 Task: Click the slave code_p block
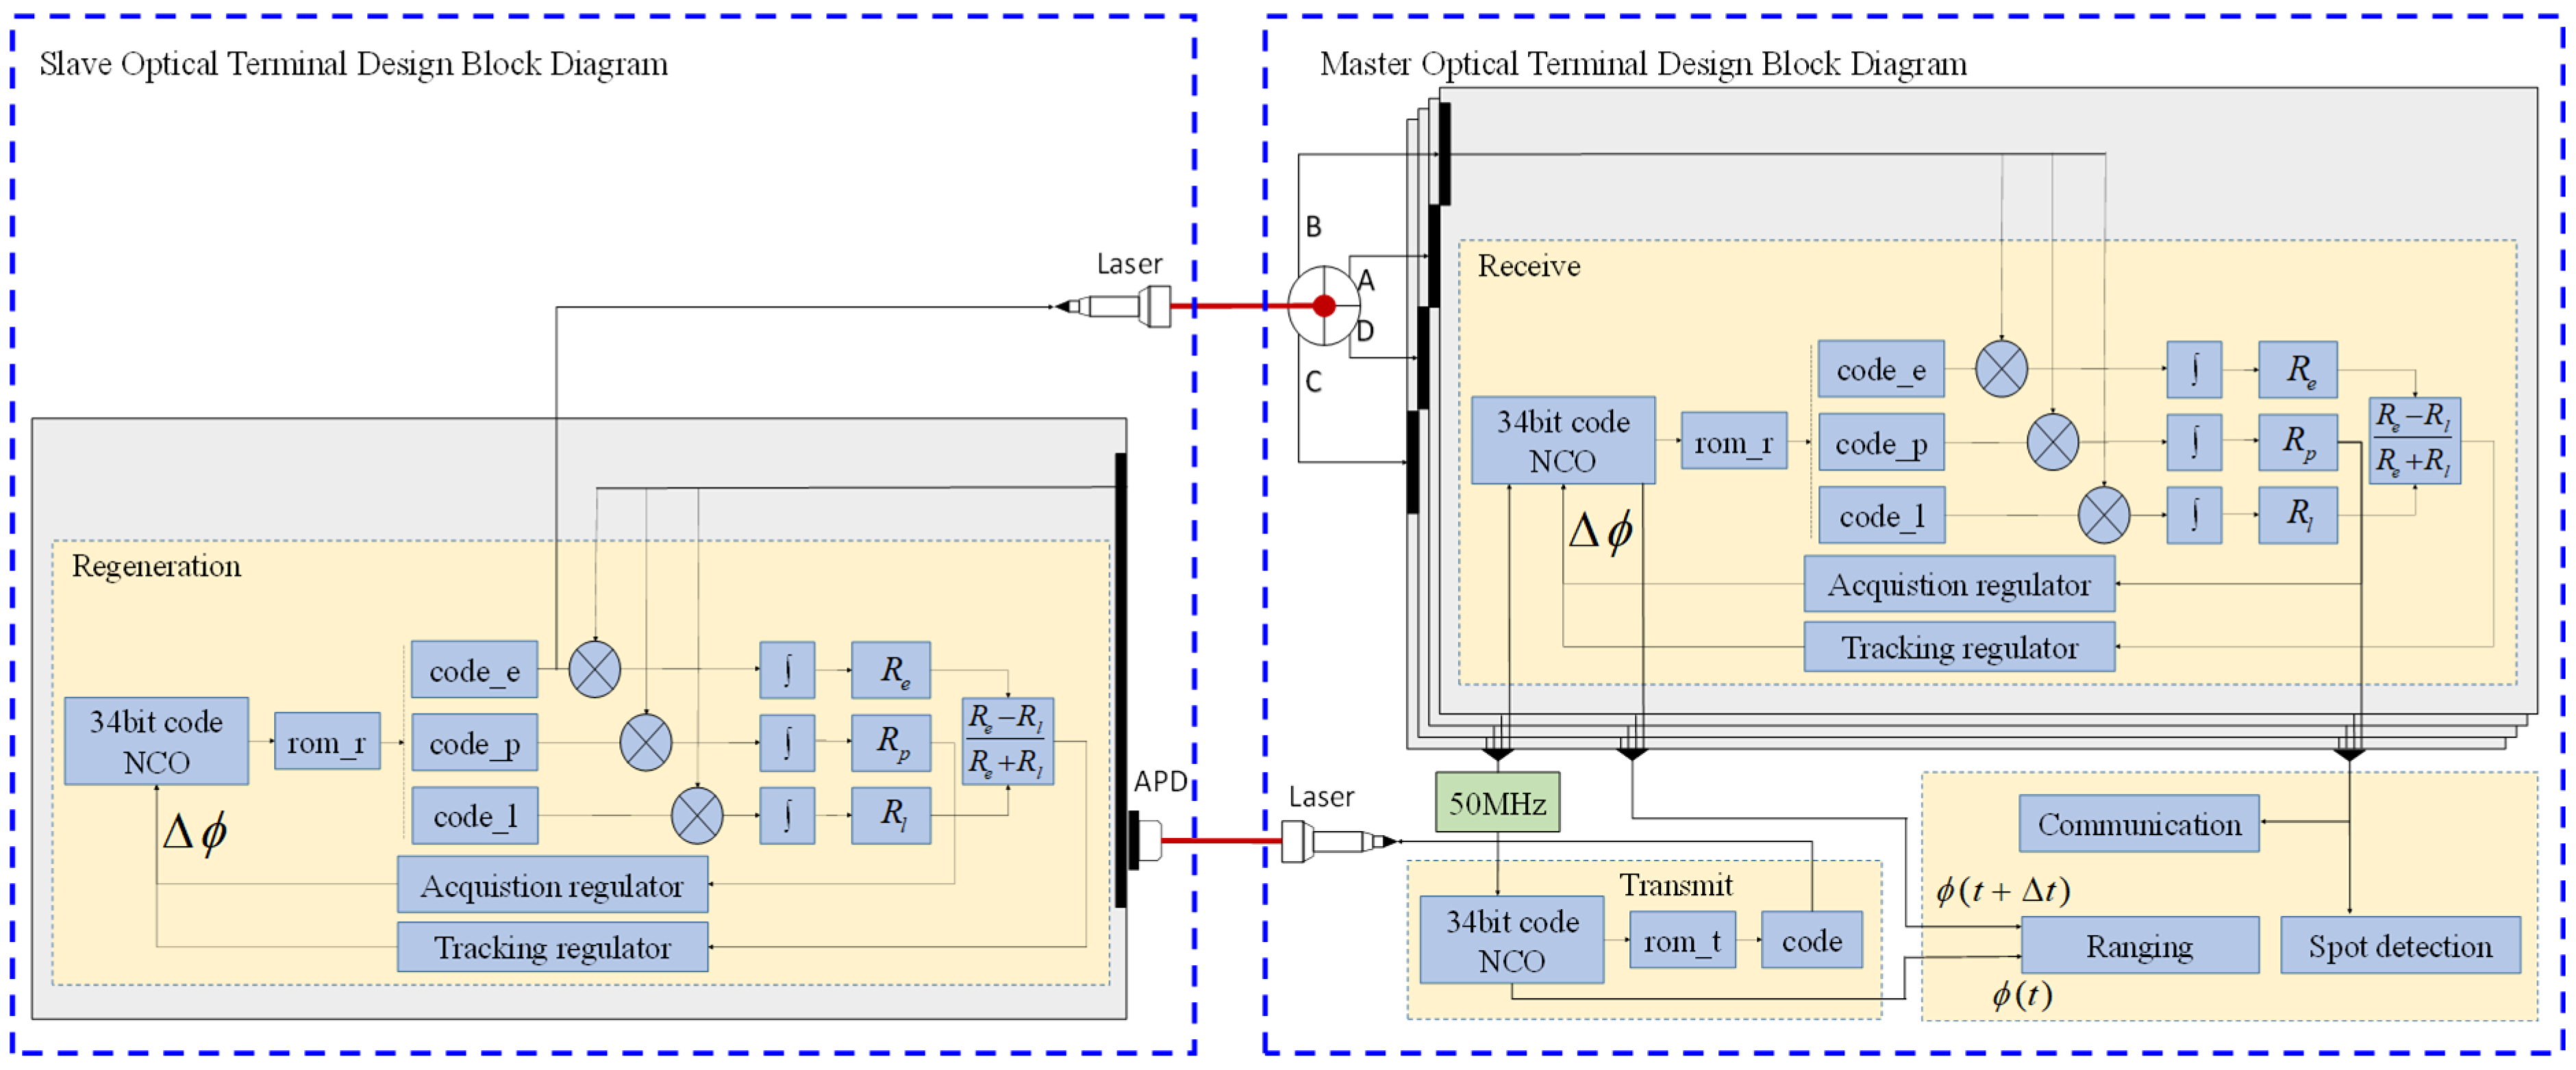click(474, 742)
